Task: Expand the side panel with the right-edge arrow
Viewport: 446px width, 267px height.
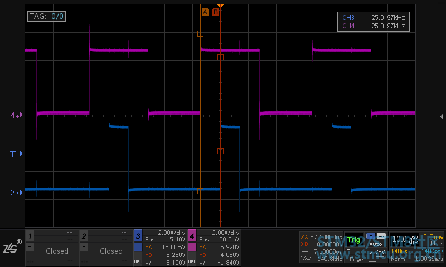Action: coord(442,117)
